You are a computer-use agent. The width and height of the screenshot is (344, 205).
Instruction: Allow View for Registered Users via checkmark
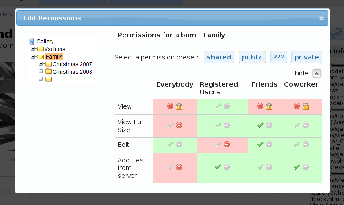click(218, 106)
